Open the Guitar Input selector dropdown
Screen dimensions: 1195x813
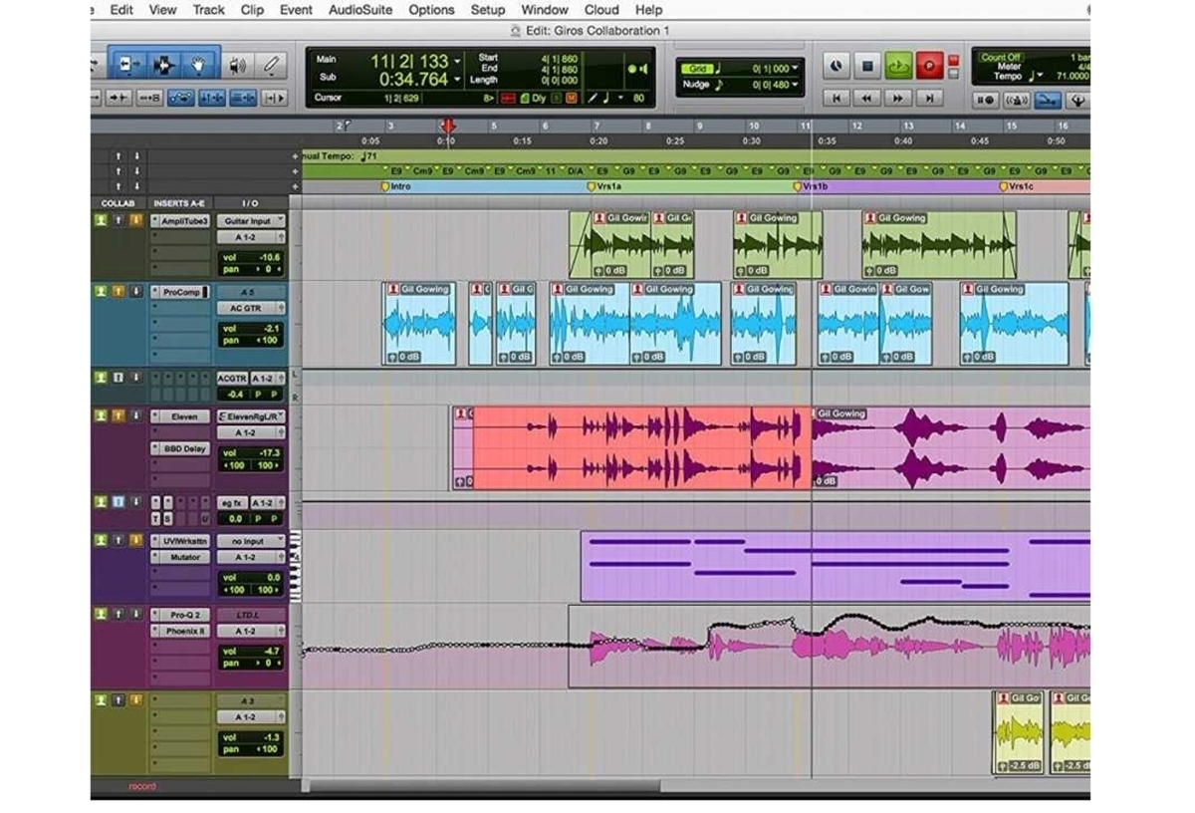click(x=251, y=221)
